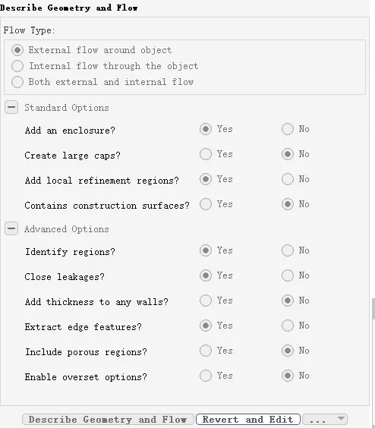The height and width of the screenshot is (428, 375).
Task: Set Add local refinement regions to No
Action: coord(288,179)
